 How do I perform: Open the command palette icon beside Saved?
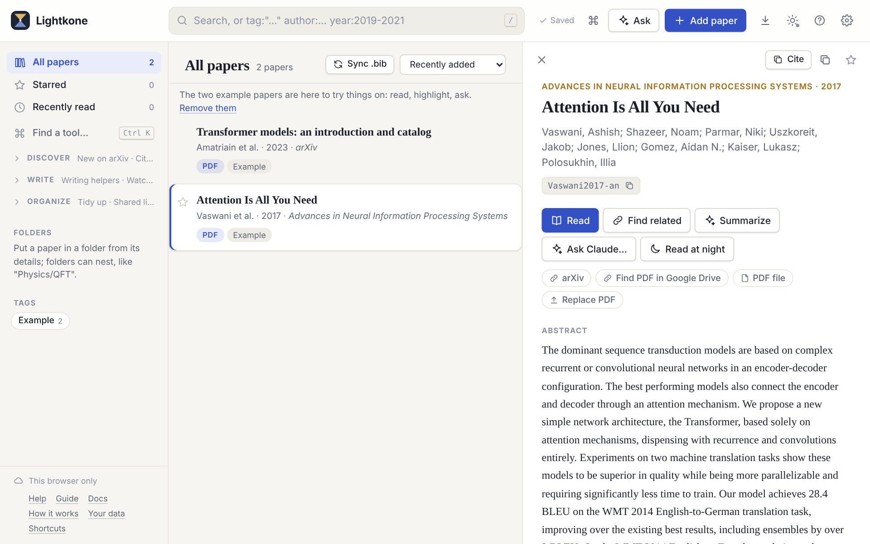(x=593, y=20)
